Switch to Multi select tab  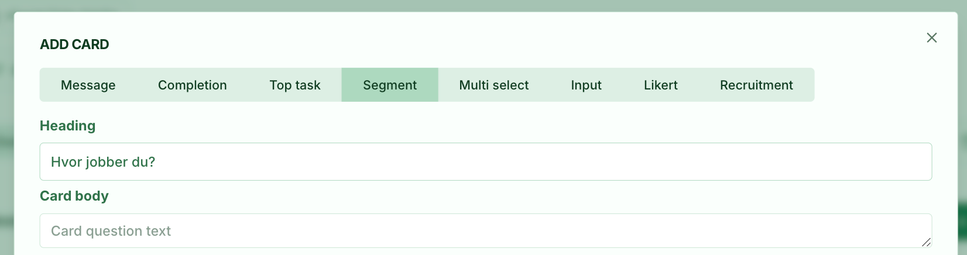coord(494,85)
